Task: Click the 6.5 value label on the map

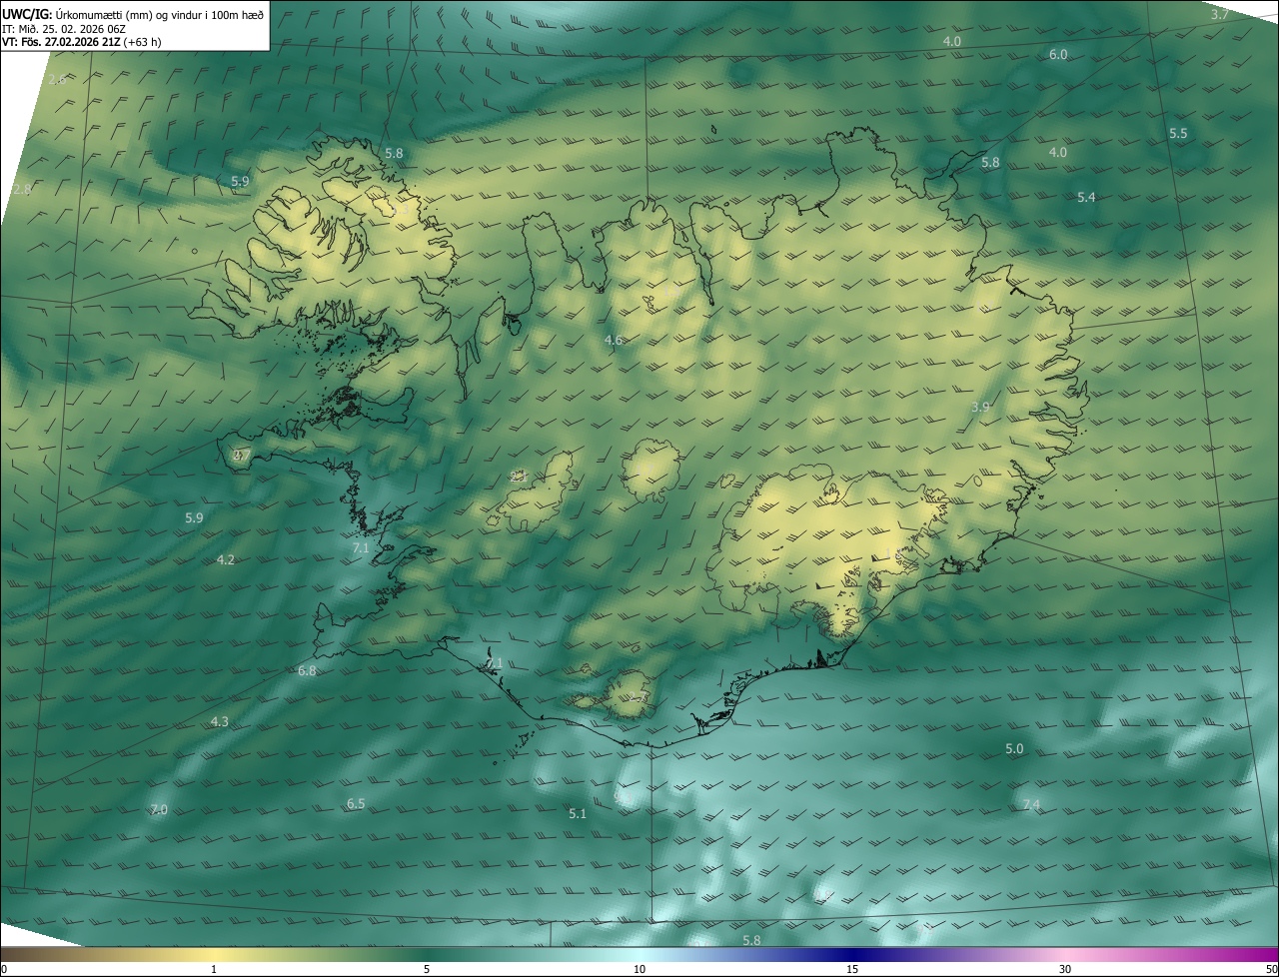Action: click(x=356, y=803)
